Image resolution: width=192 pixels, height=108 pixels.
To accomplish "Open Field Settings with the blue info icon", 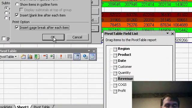I will [85, 57].
